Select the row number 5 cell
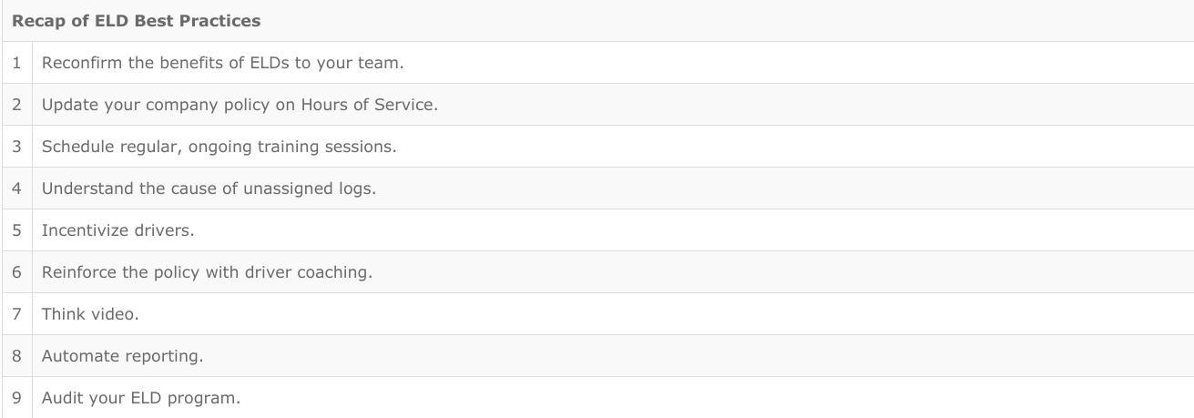Image resolution: width=1194 pixels, height=418 pixels. point(16,230)
